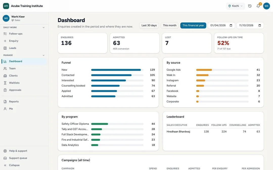The height and width of the screenshot is (170, 273).
Task: Click the 52% follow-ups on time value
Action: (x=223, y=43)
